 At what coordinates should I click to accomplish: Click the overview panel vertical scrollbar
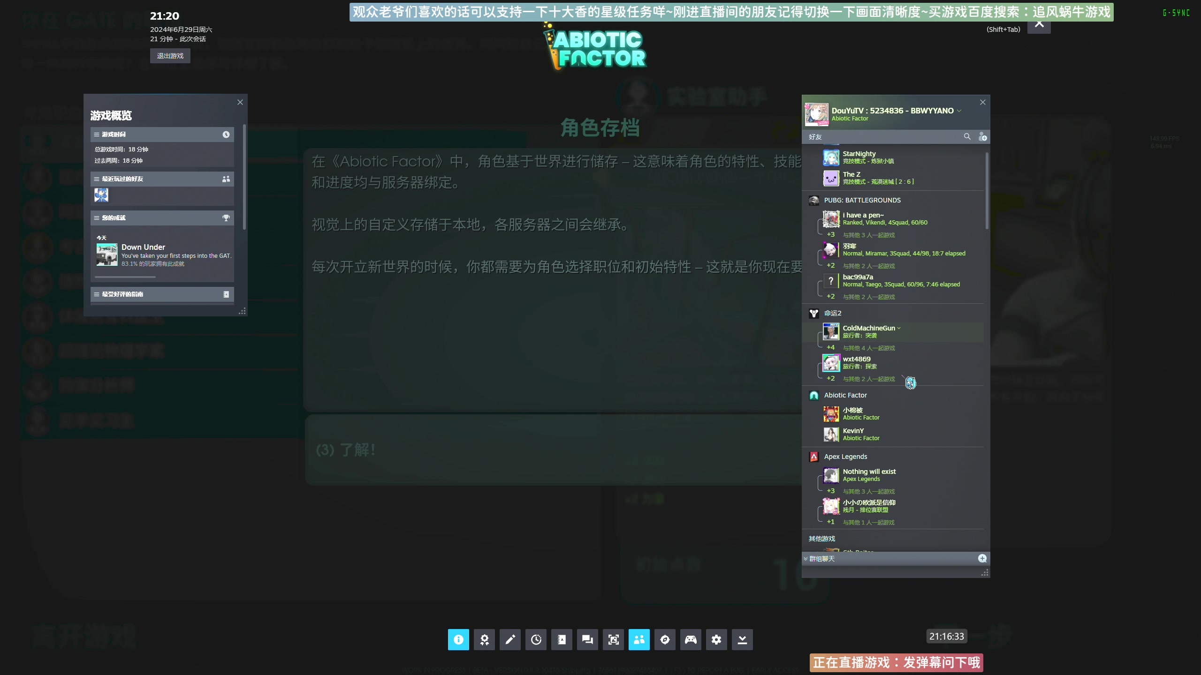244,177
